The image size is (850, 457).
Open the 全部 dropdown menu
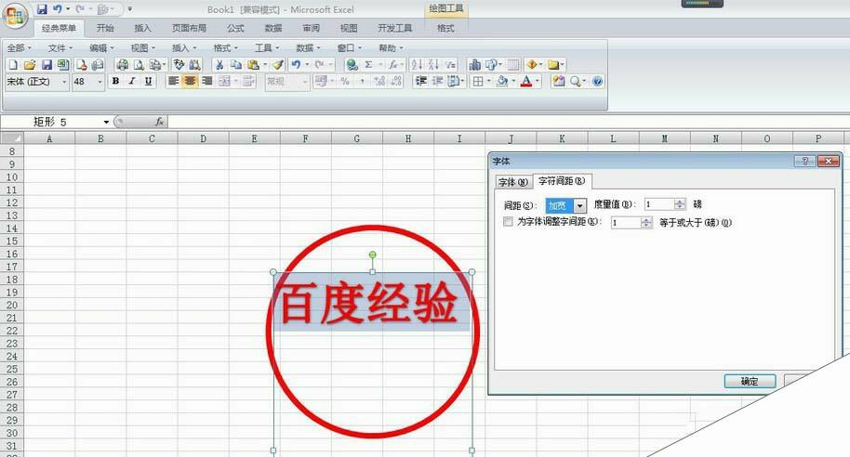tap(19, 48)
